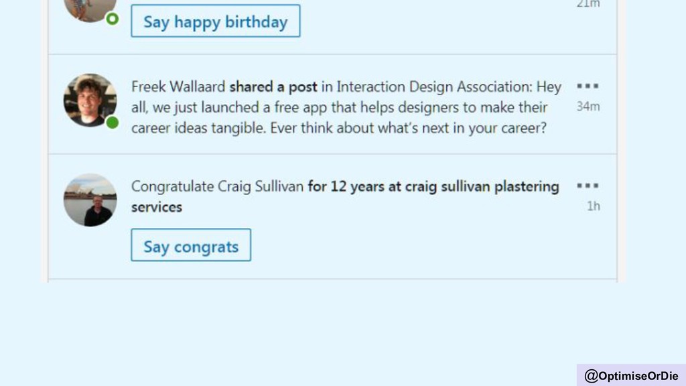
Task: Open post preview "Ever think about what's next"
Action: (408, 128)
